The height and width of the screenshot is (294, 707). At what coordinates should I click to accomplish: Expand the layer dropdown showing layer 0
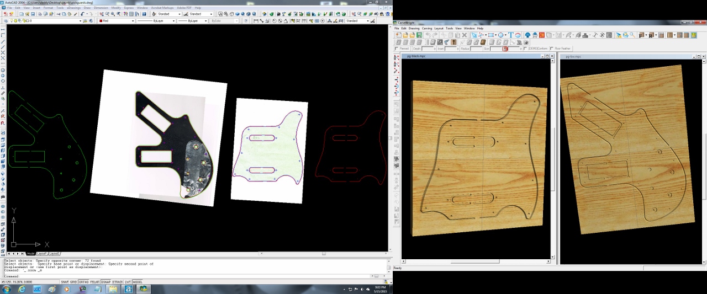tap(81, 21)
